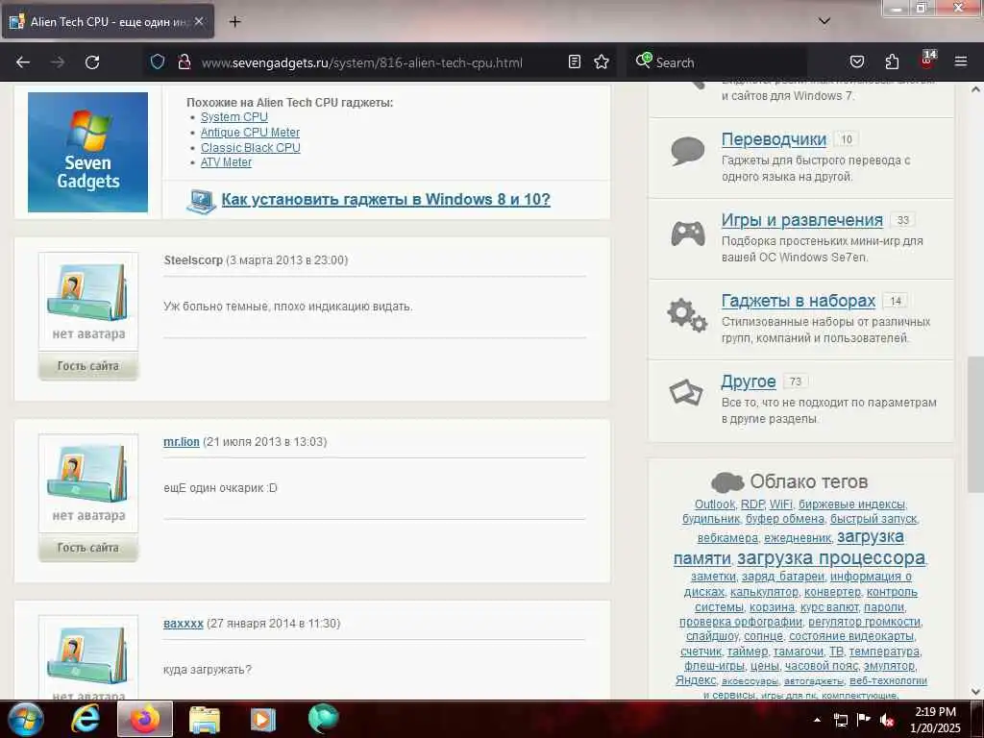This screenshot has width=984, height=738.
Task: Open the Гаджеты в наборах category
Action: [x=799, y=301]
